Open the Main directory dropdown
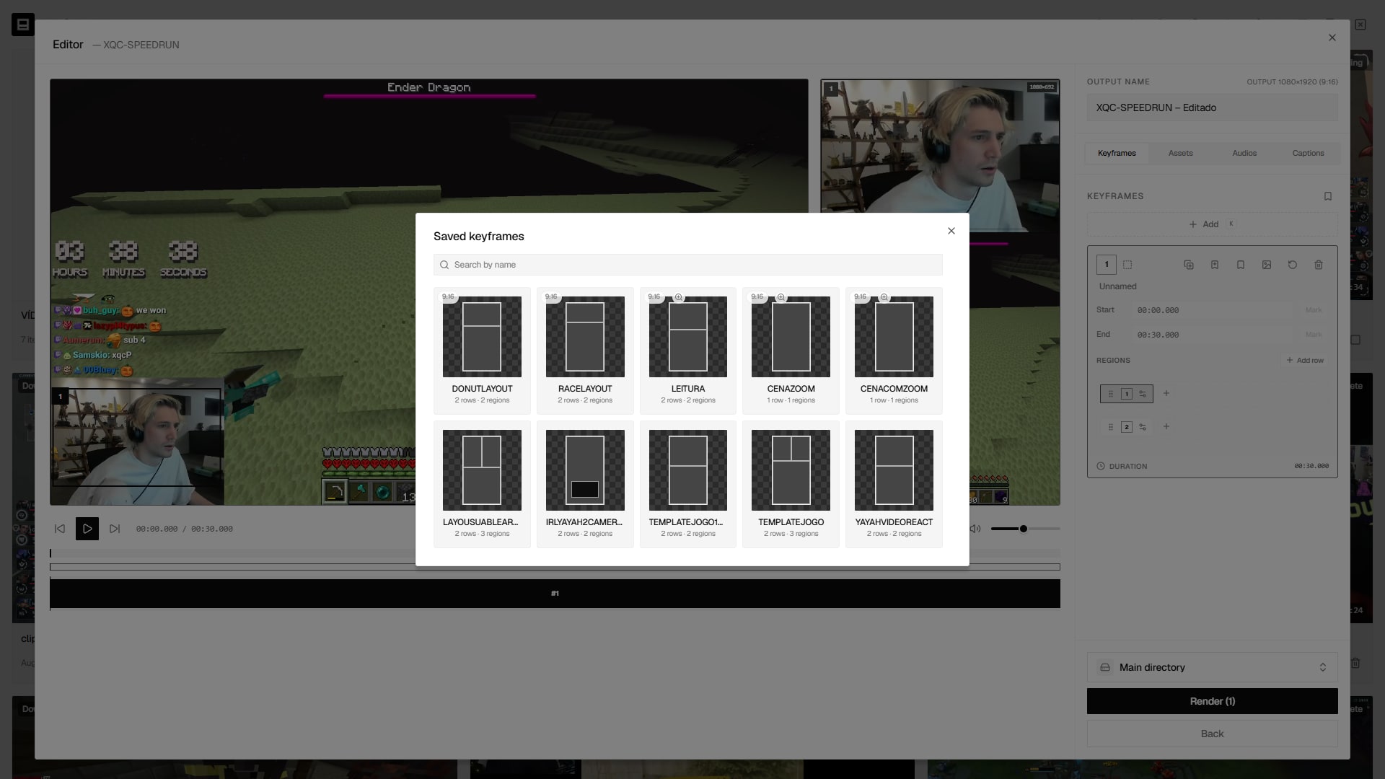Image resolution: width=1385 pixels, height=779 pixels. [1212, 667]
